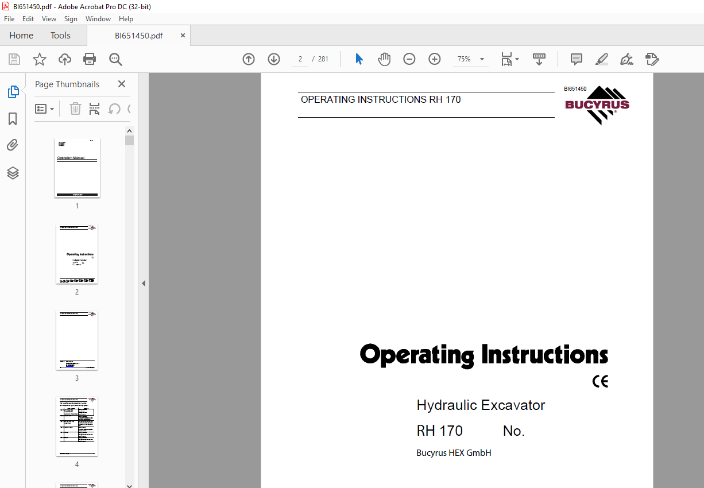Select the BI651450.pdf document tab
Viewport: 704px width, 488px height.
(x=138, y=36)
